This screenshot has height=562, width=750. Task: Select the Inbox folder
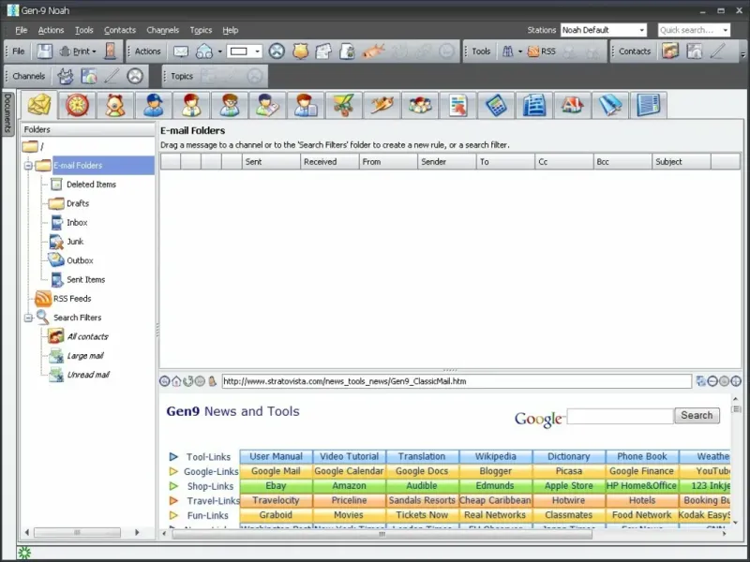[x=77, y=222]
